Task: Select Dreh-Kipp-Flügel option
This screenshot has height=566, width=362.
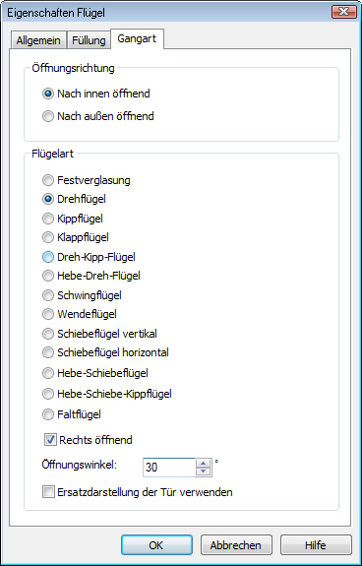Action: coord(89,257)
